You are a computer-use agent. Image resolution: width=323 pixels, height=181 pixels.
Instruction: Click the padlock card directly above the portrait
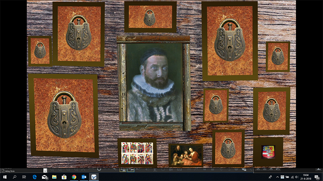click(150, 17)
